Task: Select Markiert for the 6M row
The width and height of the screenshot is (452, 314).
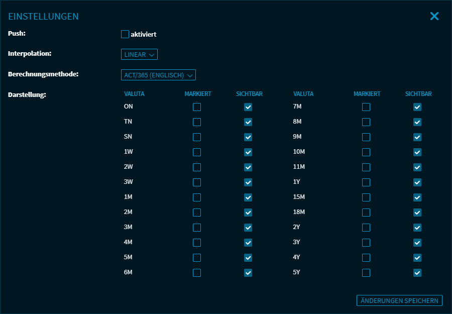Action: click(x=197, y=273)
